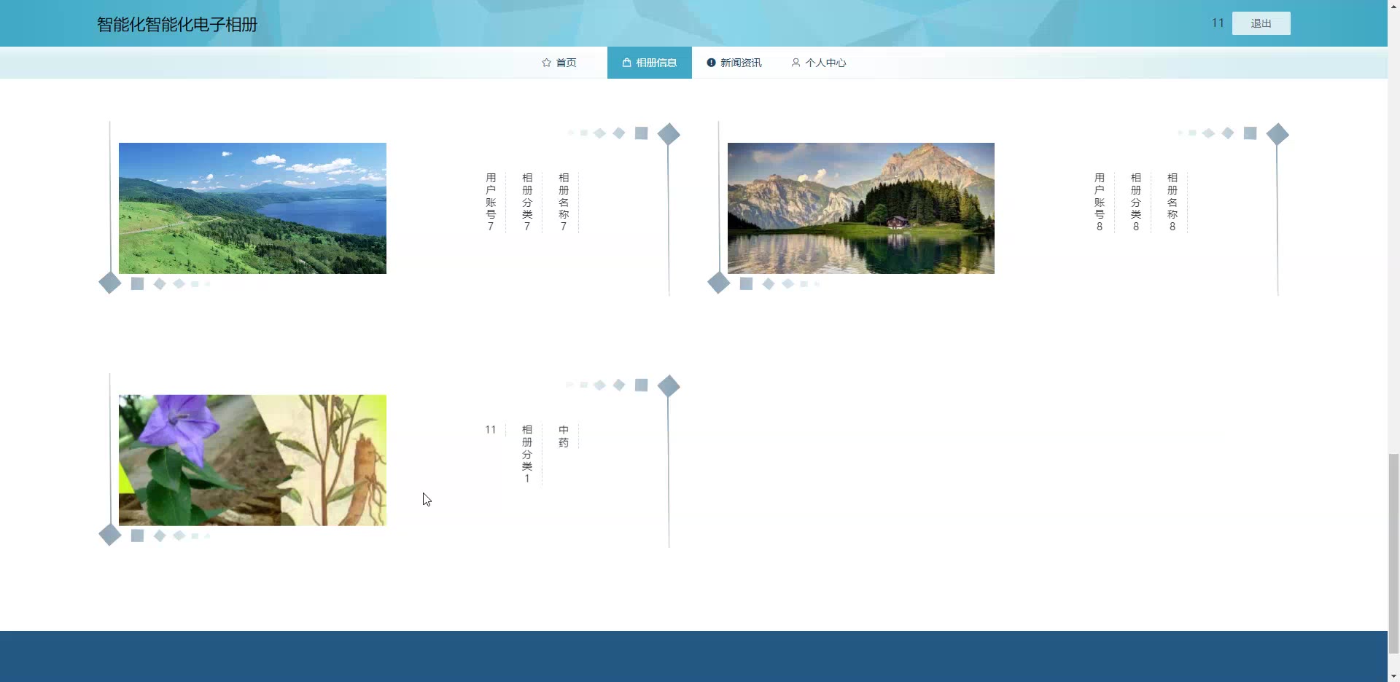This screenshot has width=1400, height=682.
Task: Click the 相册分类1 text
Action: 527,455
